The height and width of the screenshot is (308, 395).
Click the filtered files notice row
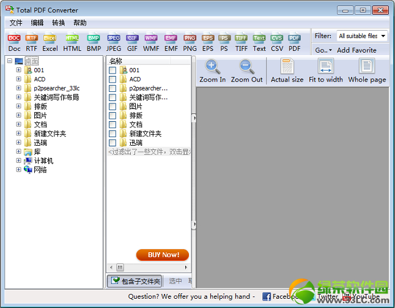point(149,152)
